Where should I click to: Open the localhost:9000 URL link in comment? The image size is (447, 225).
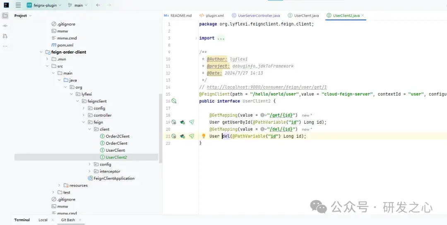tap(267, 87)
